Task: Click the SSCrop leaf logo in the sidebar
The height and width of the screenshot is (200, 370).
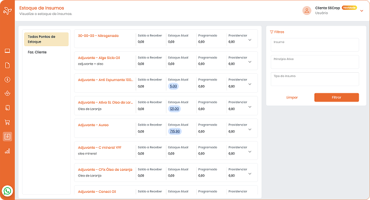Action: [x=7, y=11]
